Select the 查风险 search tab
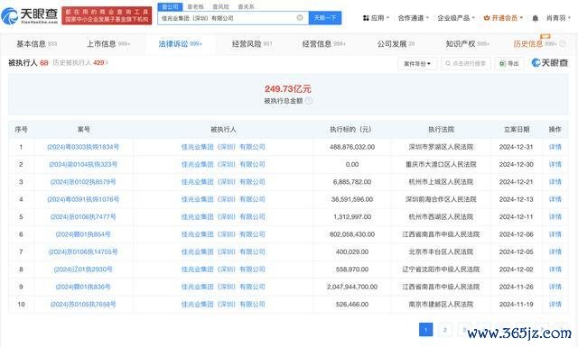 220,6
